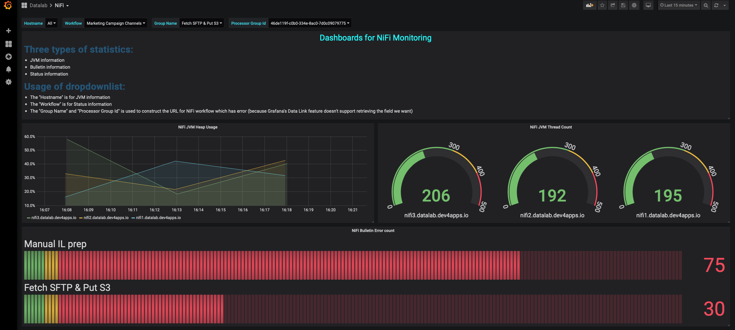
Task: Click the Datalab folder breadcrumb link
Action: click(x=38, y=5)
